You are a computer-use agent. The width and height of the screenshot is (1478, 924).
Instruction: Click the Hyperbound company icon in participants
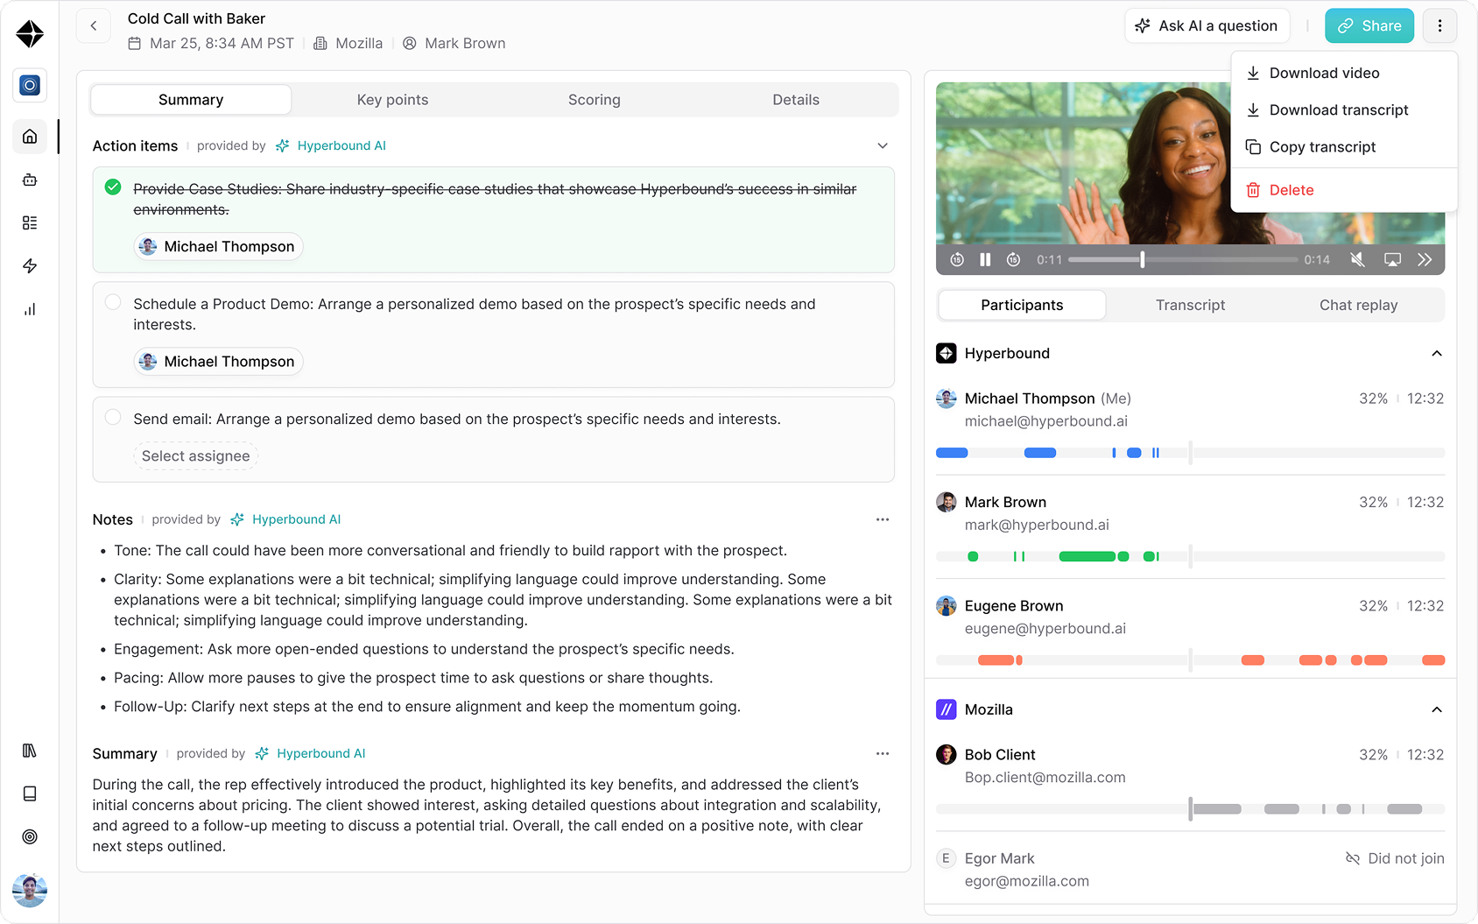click(x=947, y=353)
